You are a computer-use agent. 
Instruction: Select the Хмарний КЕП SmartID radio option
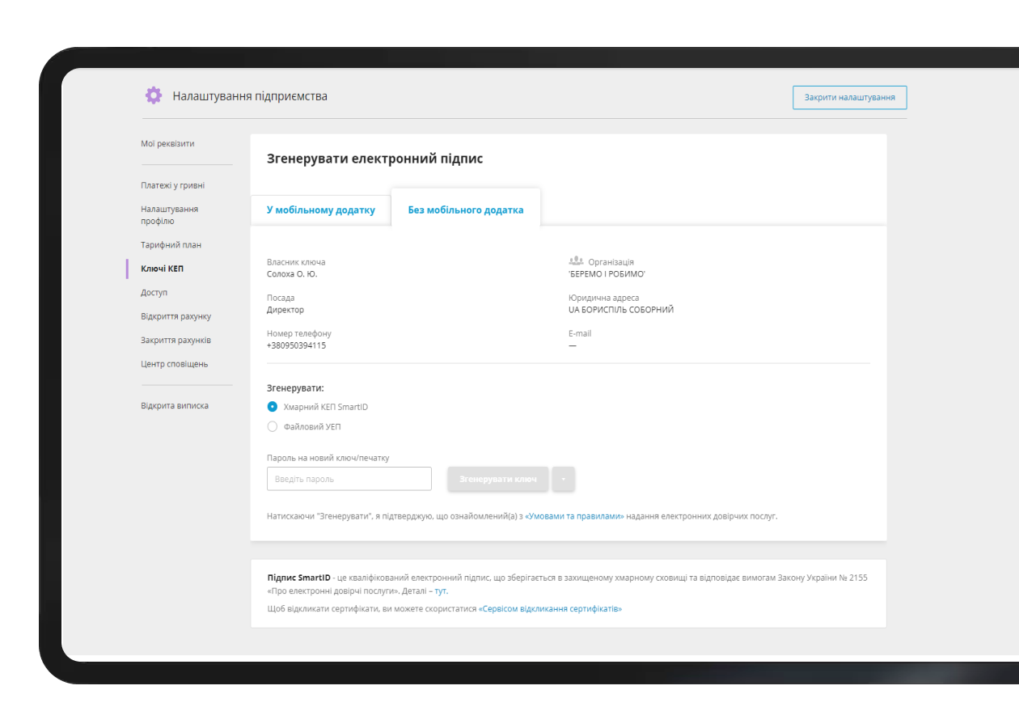[273, 407]
